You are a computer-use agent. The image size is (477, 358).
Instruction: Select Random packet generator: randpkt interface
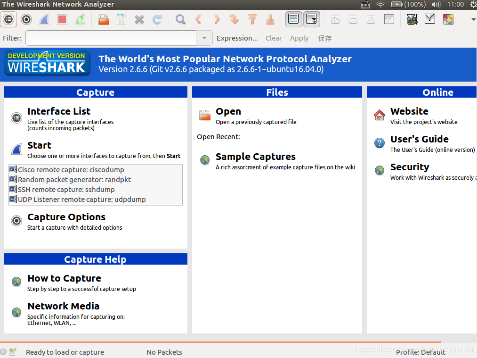96,180
